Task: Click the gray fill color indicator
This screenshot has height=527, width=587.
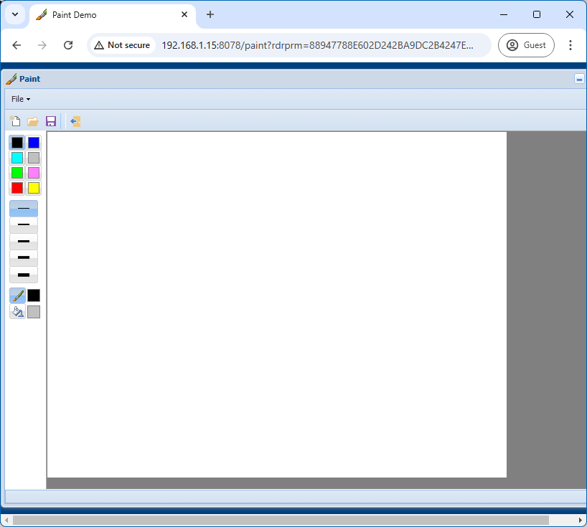Action: [34, 312]
